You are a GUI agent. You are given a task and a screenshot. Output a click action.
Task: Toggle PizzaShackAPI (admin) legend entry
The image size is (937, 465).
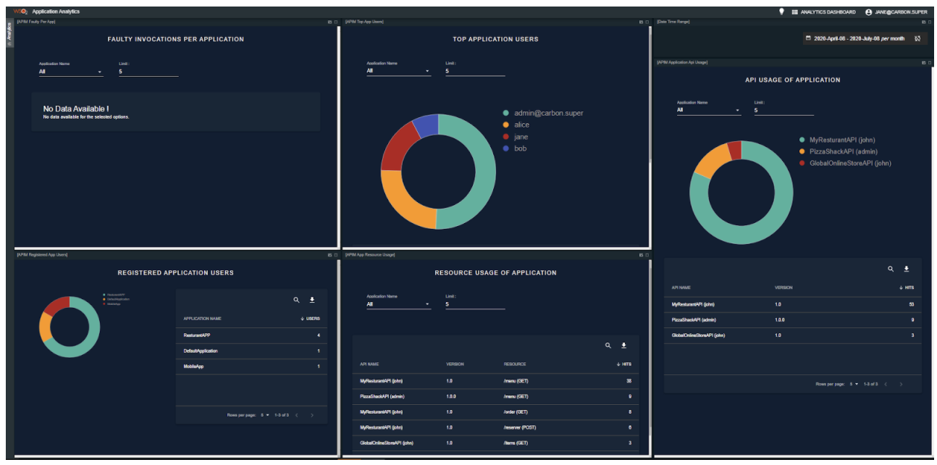click(839, 151)
